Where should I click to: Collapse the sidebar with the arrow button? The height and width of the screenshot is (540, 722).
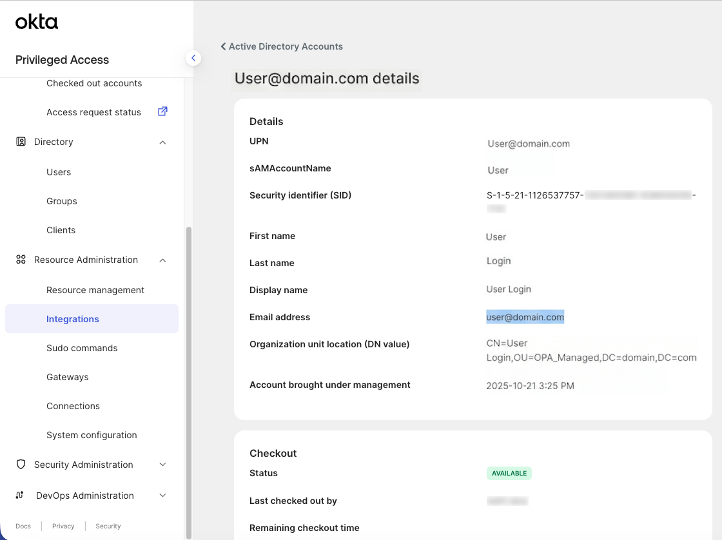[x=193, y=58]
